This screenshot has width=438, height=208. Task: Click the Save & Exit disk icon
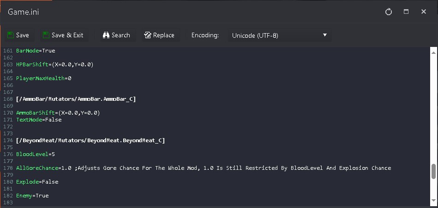click(46, 35)
